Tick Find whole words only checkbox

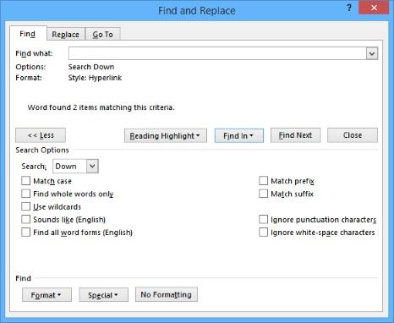point(25,194)
